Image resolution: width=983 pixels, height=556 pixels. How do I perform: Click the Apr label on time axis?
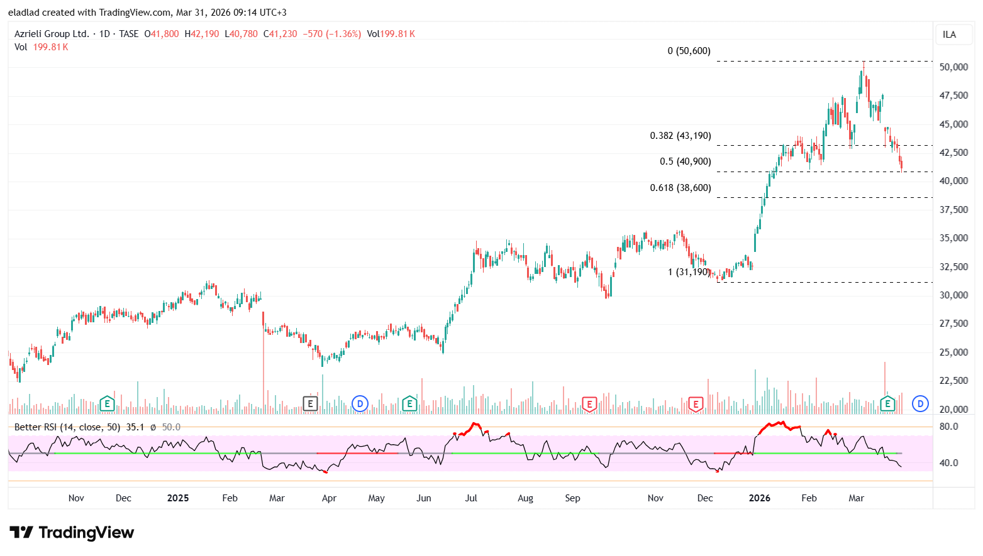[x=329, y=498]
